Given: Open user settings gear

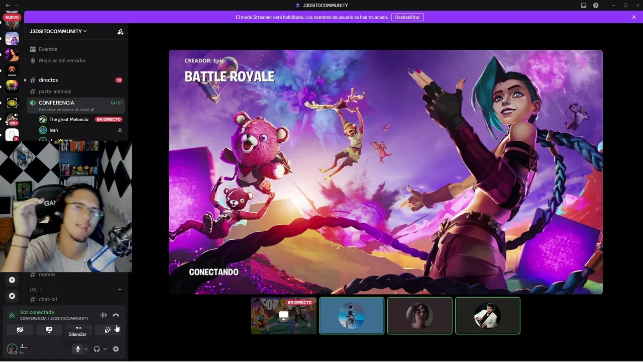Looking at the screenshot, I should coord(116,349).
